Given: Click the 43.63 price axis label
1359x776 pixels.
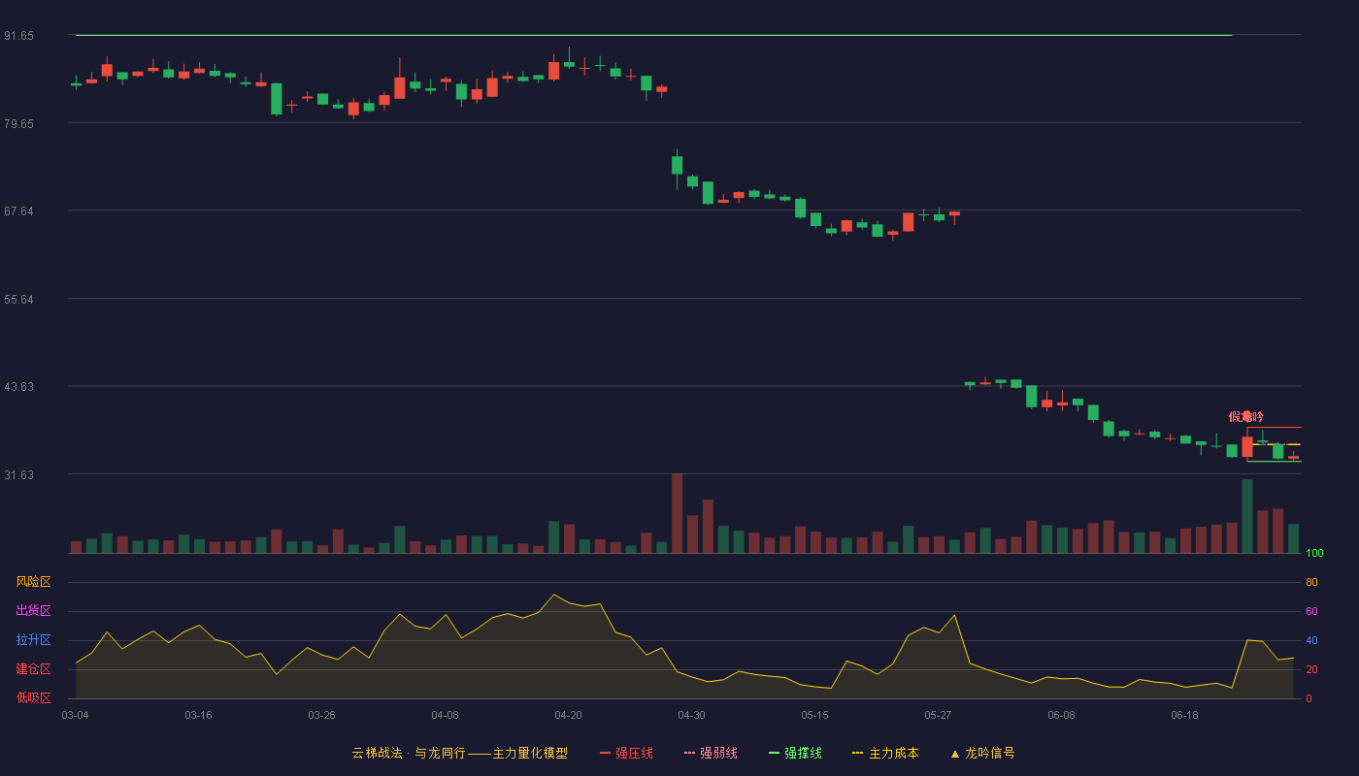Looking at the screenshot, I should [x=18, y=387].
